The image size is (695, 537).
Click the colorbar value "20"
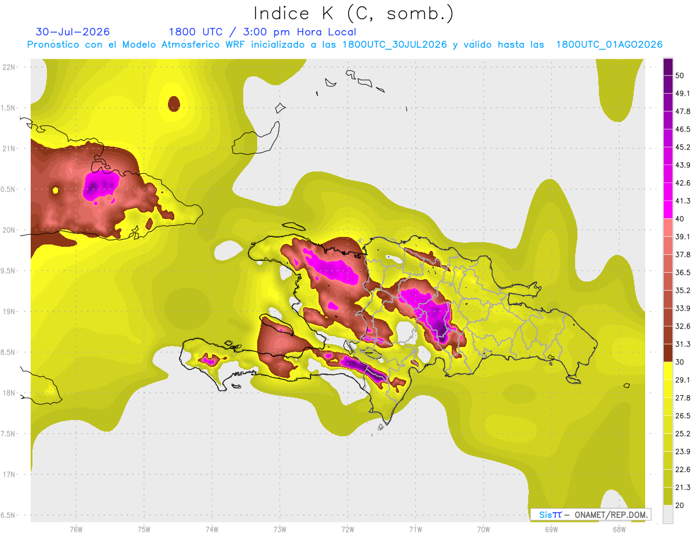[x=680, y=506]
